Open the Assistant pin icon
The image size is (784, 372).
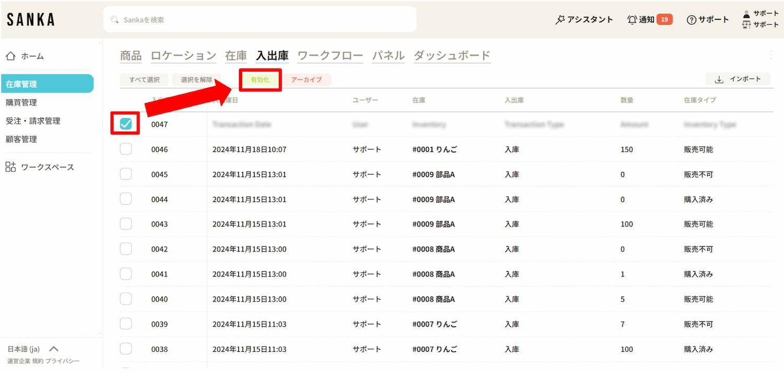pos(560,20)
